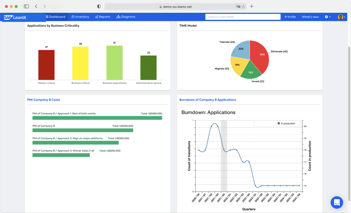This screenshot has width=351, height=213.
Task: Switch to the Inventory tab
Action: [80, 17]
